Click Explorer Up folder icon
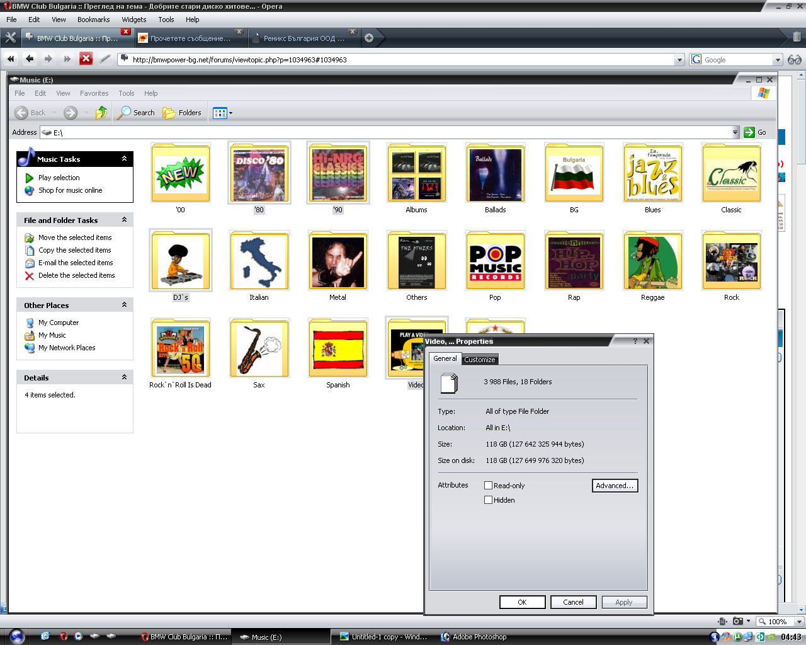The height and width of the screenshot is (645, 806). (101, 113)
